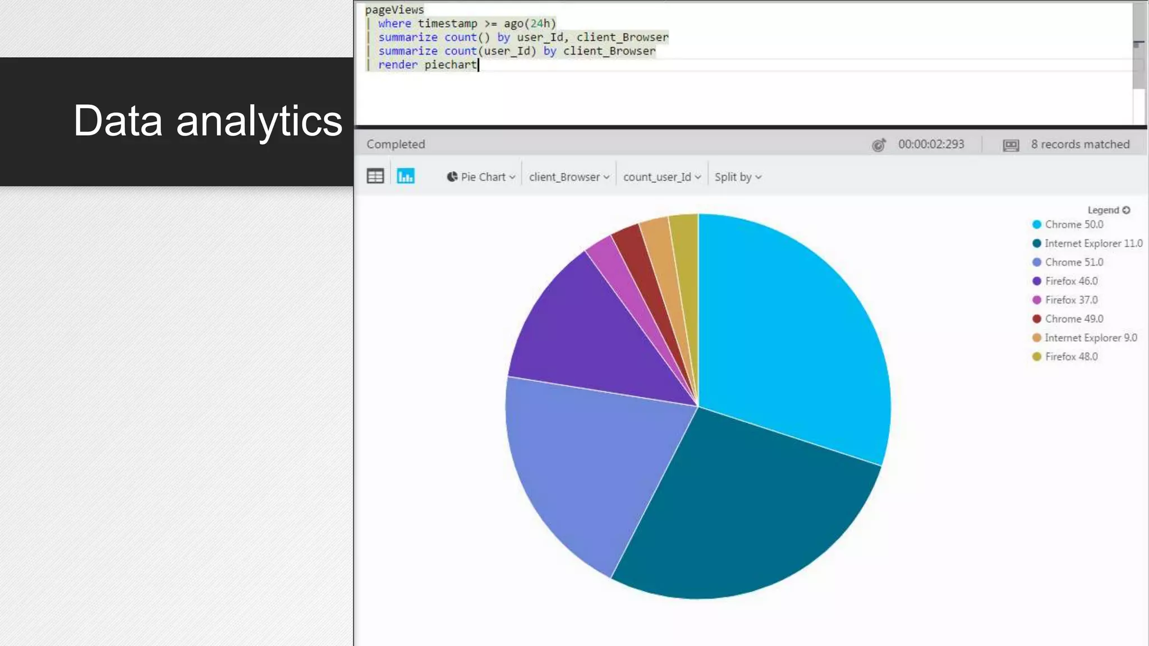This screenshot has height=646, width=1149.
Task: Open the client_Browser column dropdown
Action: point(569,177)
